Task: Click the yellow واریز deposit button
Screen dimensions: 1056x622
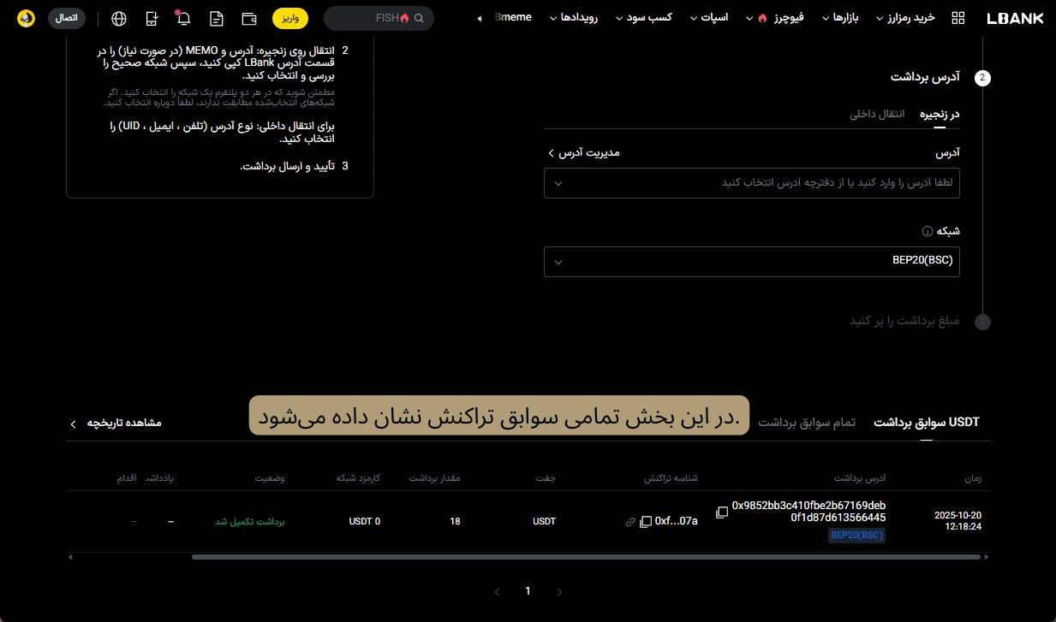Action: 290,18
